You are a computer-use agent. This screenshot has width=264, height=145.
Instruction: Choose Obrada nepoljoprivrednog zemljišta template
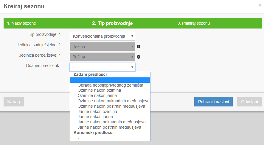(x=110, y=85)
